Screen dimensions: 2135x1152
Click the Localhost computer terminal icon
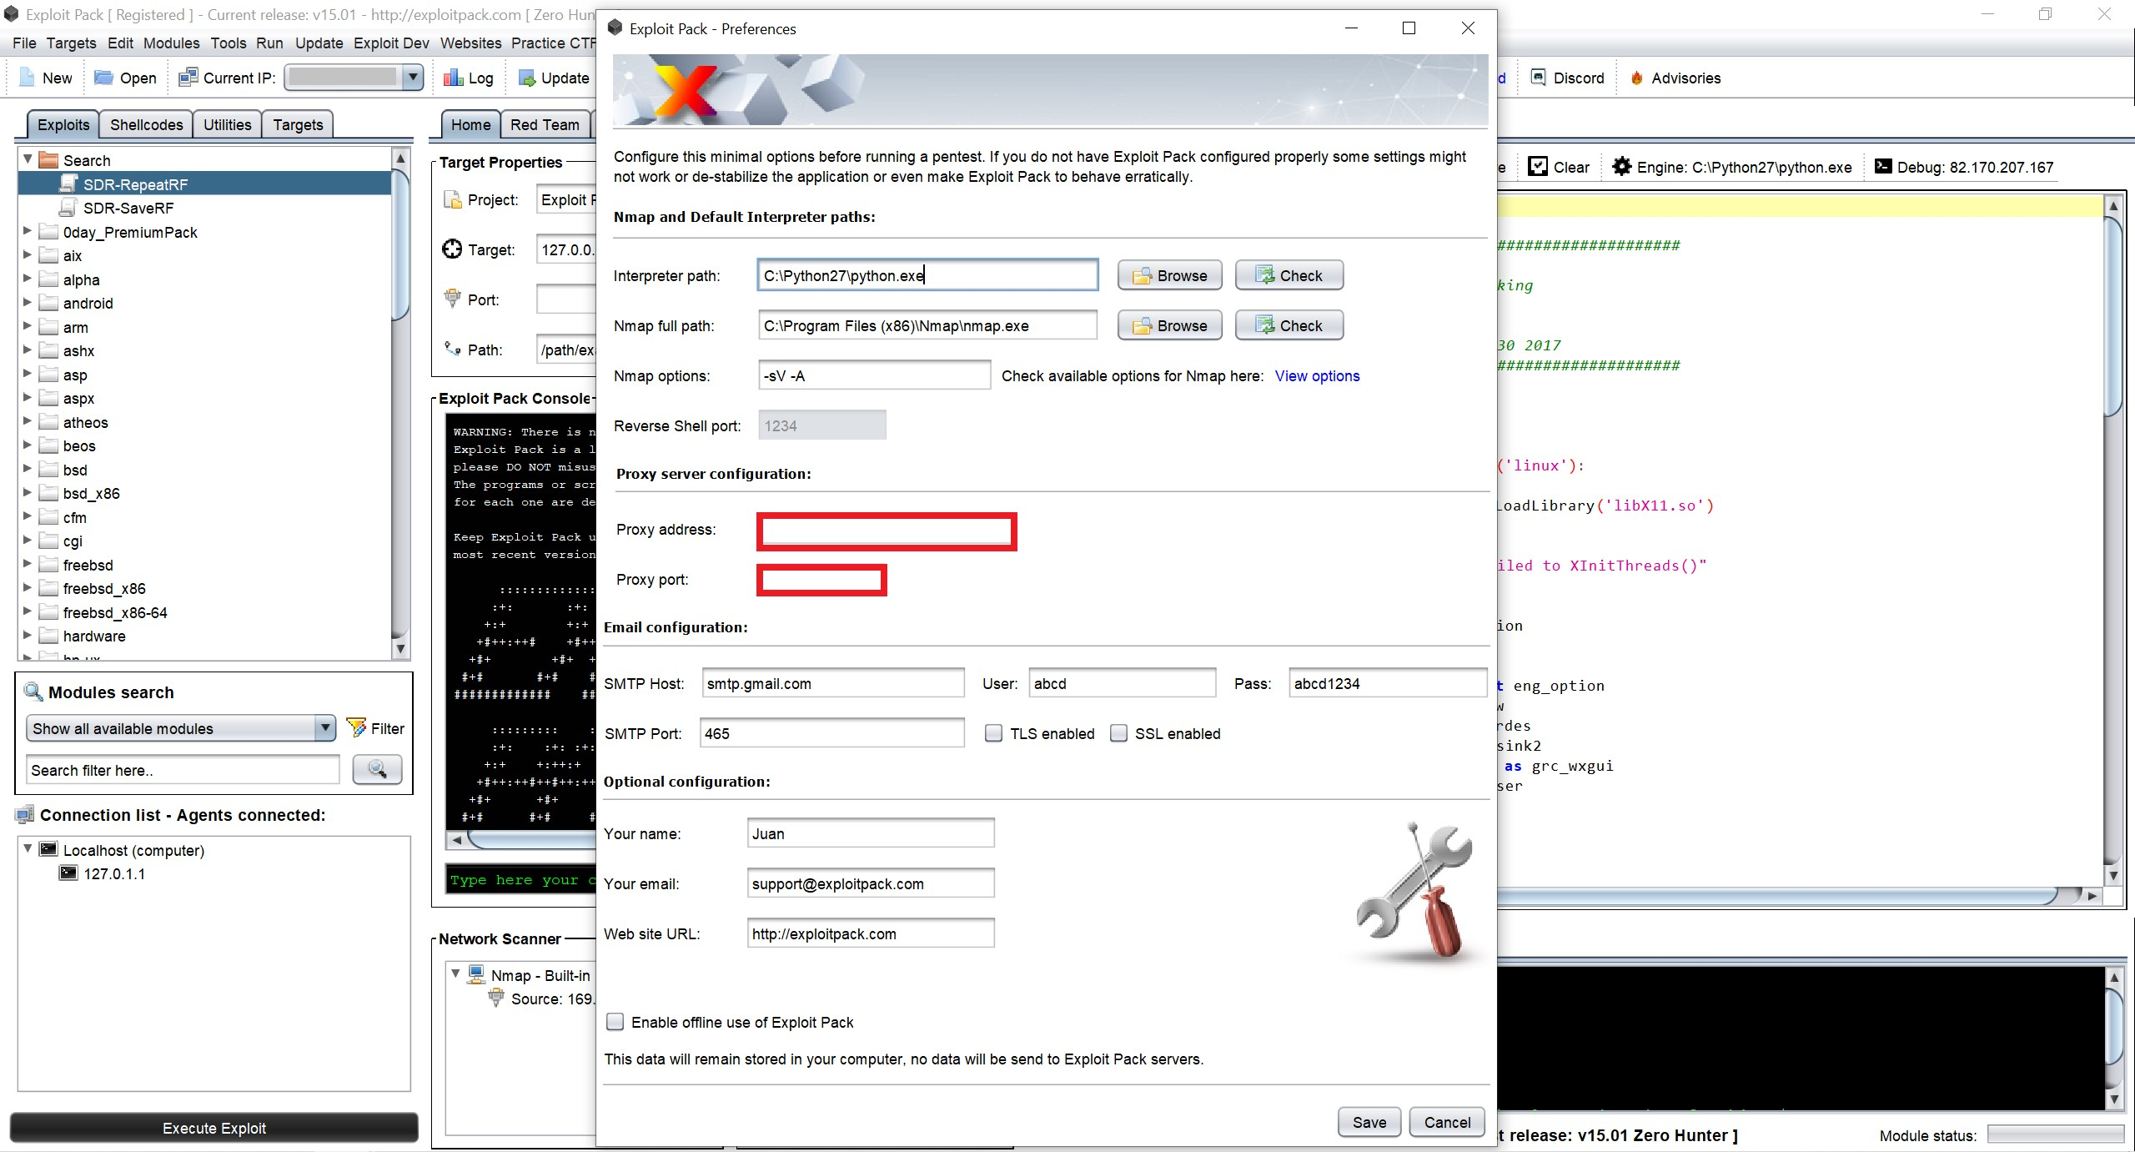coord(49,849)
